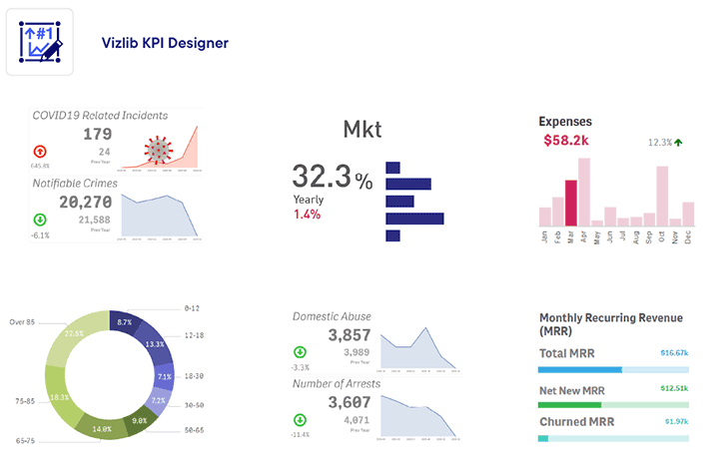Click the -6.1% change value
The image size is (719, 465).
[x=40, y=235]
